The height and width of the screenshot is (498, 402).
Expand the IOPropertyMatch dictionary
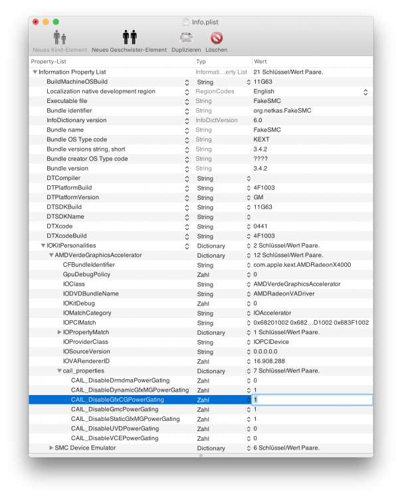[59, 332]
